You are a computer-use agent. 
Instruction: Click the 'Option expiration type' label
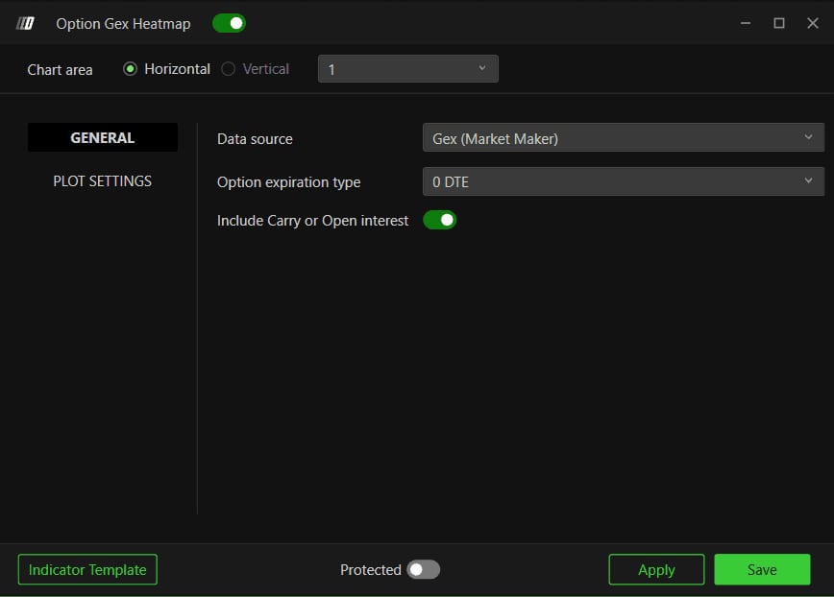289,182
